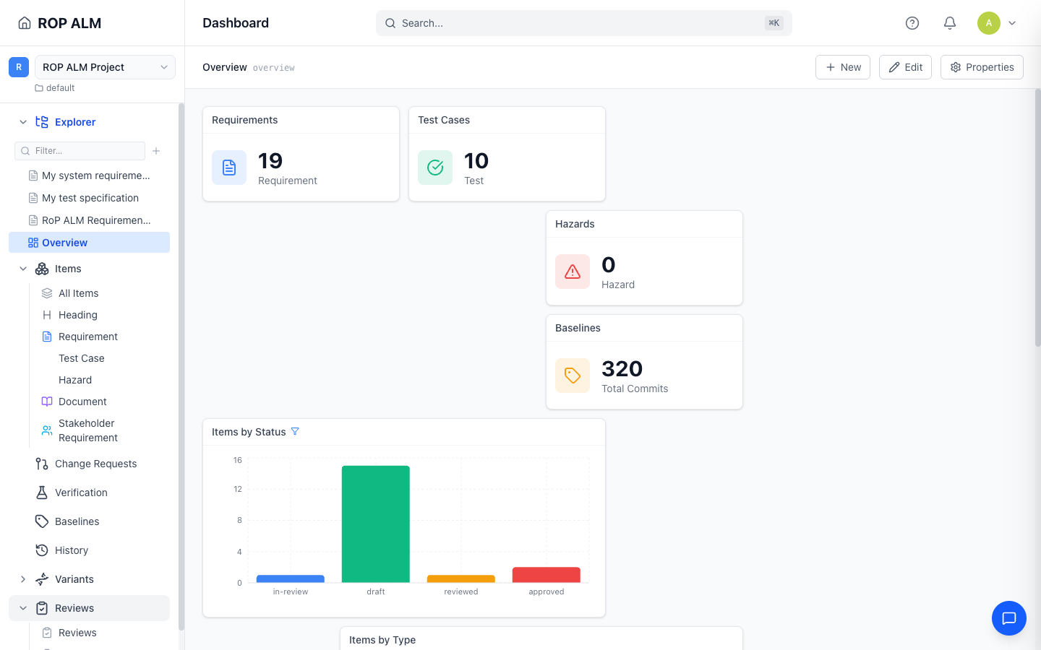Select Overview in the Explorer
The image size is (1041, 650).
pos(90,243)
